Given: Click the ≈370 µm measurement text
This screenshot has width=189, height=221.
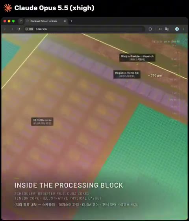Looking at the screenshot, I should [155, 75].
